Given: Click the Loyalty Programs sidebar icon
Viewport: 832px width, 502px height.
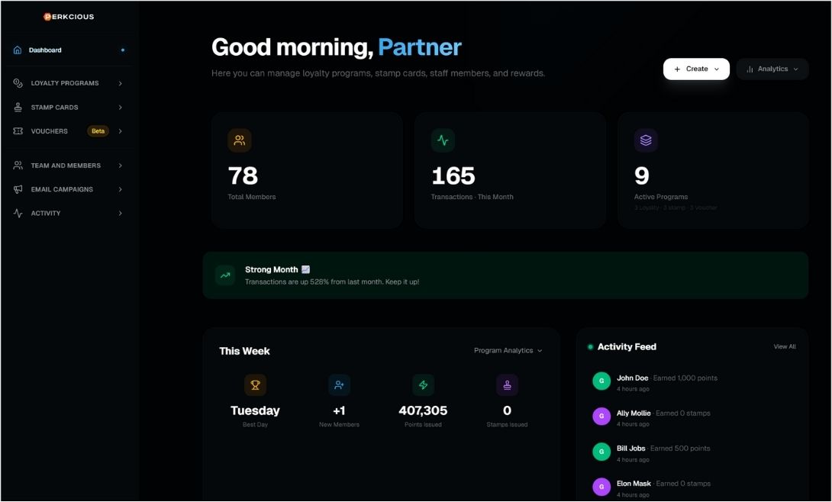Looking at the screenshot, I should (x=17, y=83).
